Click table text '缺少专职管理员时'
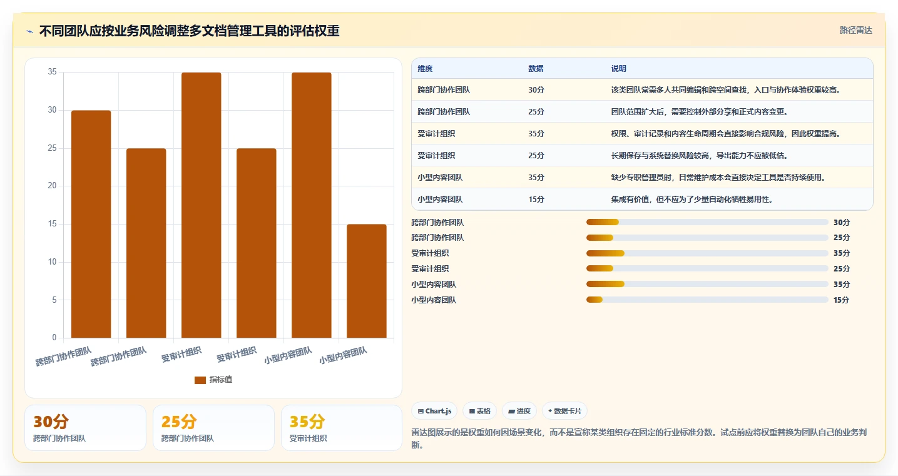The image size is (898, 476). (640, 178)
